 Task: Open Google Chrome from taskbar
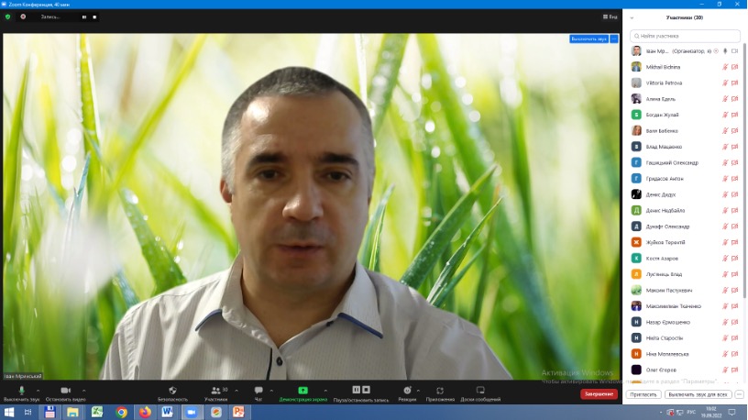(x=122, y=412)
